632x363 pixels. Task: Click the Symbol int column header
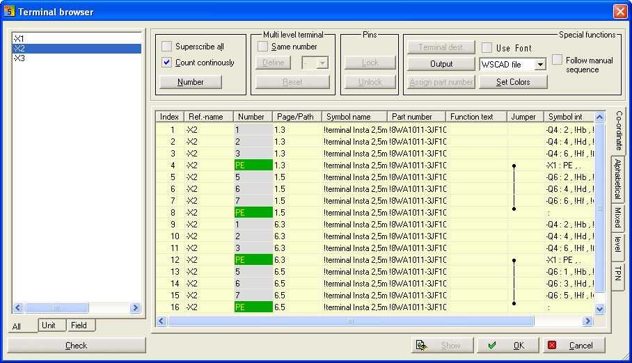[x=569, y=117]
